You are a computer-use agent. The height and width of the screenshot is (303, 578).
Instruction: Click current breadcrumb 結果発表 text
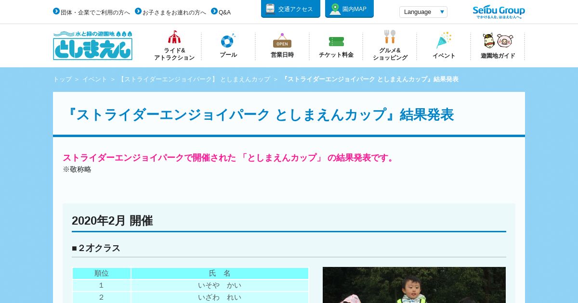click(x=370, y=79)
